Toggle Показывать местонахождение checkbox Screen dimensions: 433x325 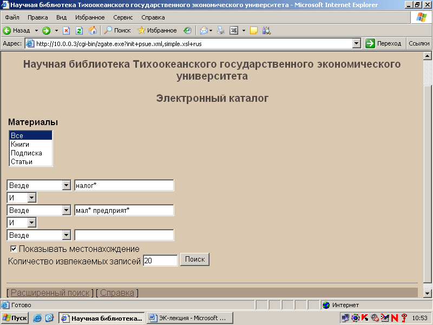pyautogui.click(x=14, y=249)
